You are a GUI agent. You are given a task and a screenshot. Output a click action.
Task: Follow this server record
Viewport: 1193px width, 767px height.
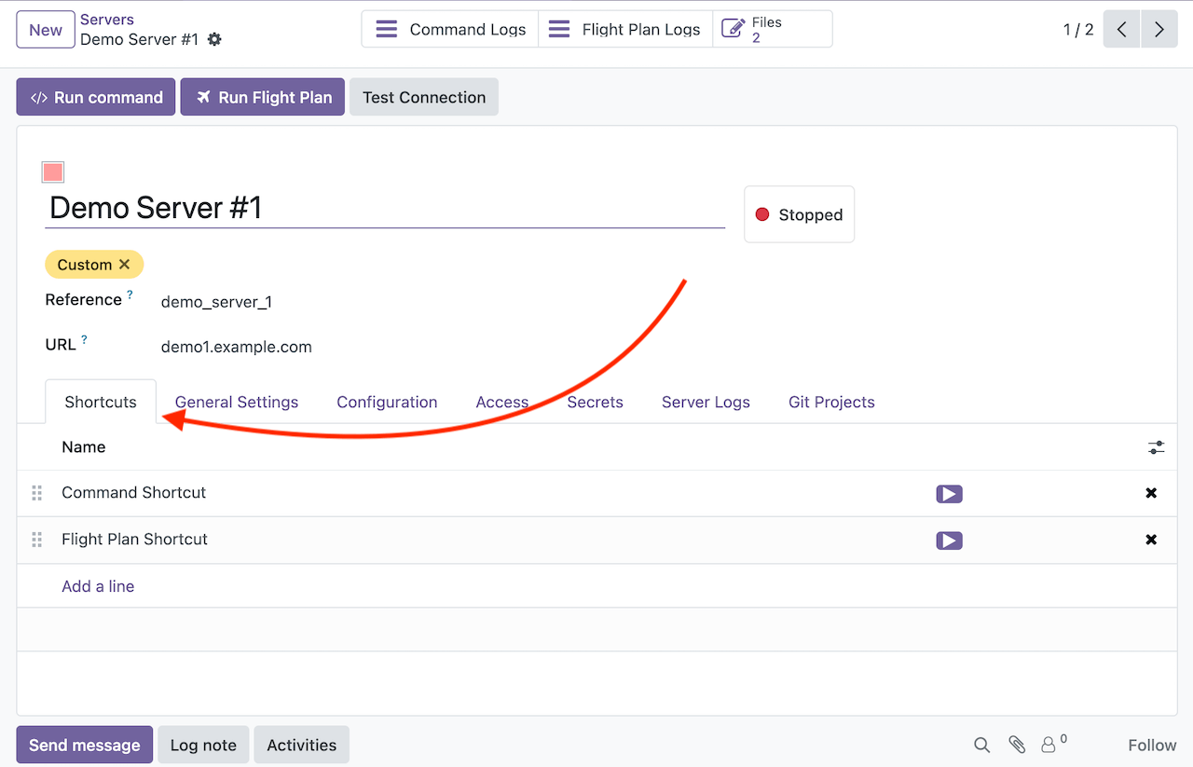[x=1151, y=745]
